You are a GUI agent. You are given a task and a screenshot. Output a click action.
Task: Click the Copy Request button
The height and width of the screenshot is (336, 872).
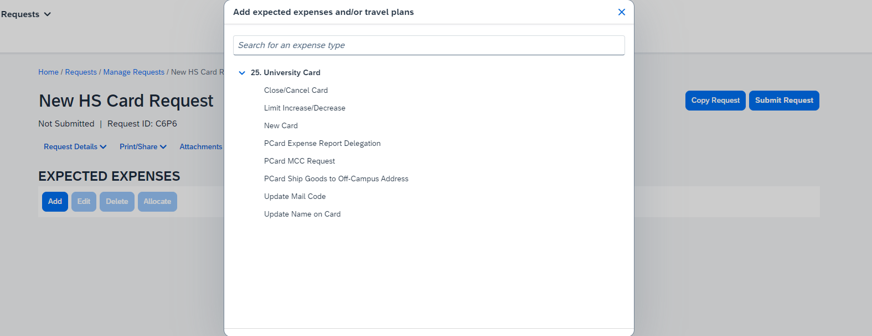(715, 101)
